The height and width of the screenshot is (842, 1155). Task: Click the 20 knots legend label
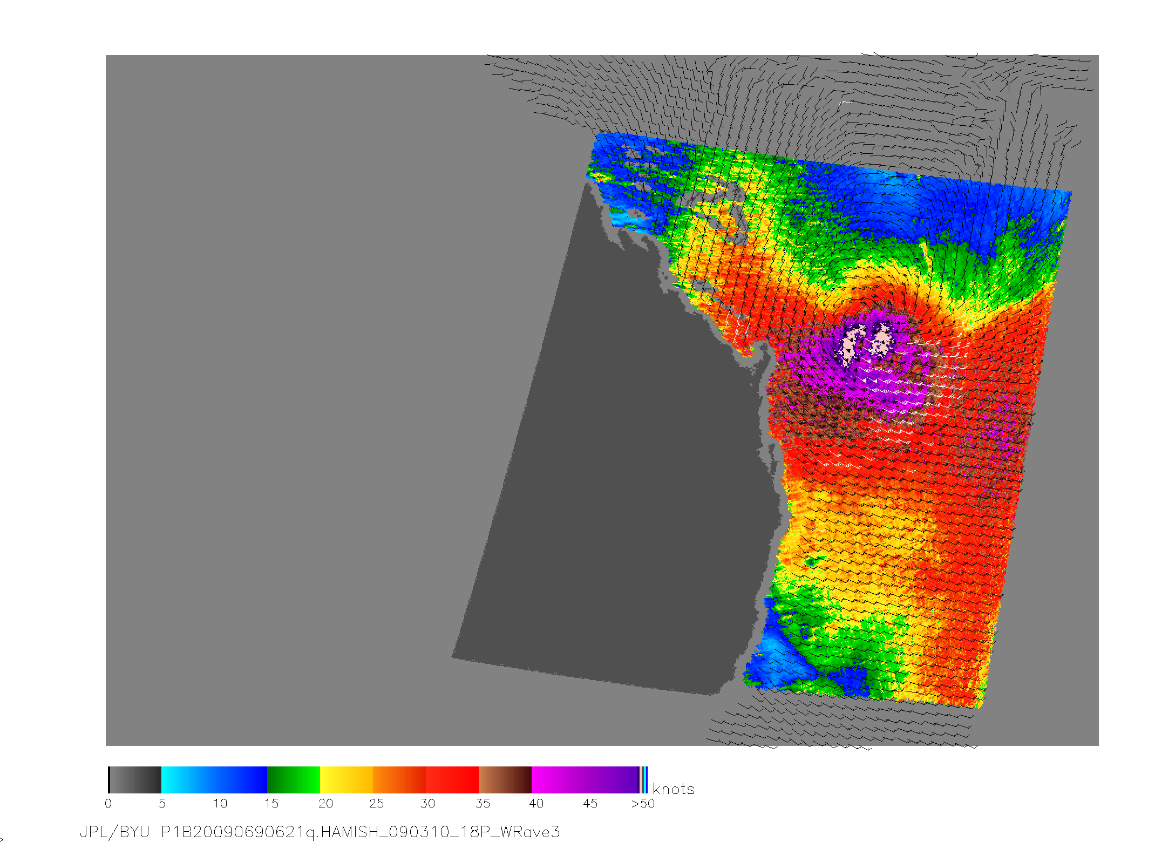(326, 804)
